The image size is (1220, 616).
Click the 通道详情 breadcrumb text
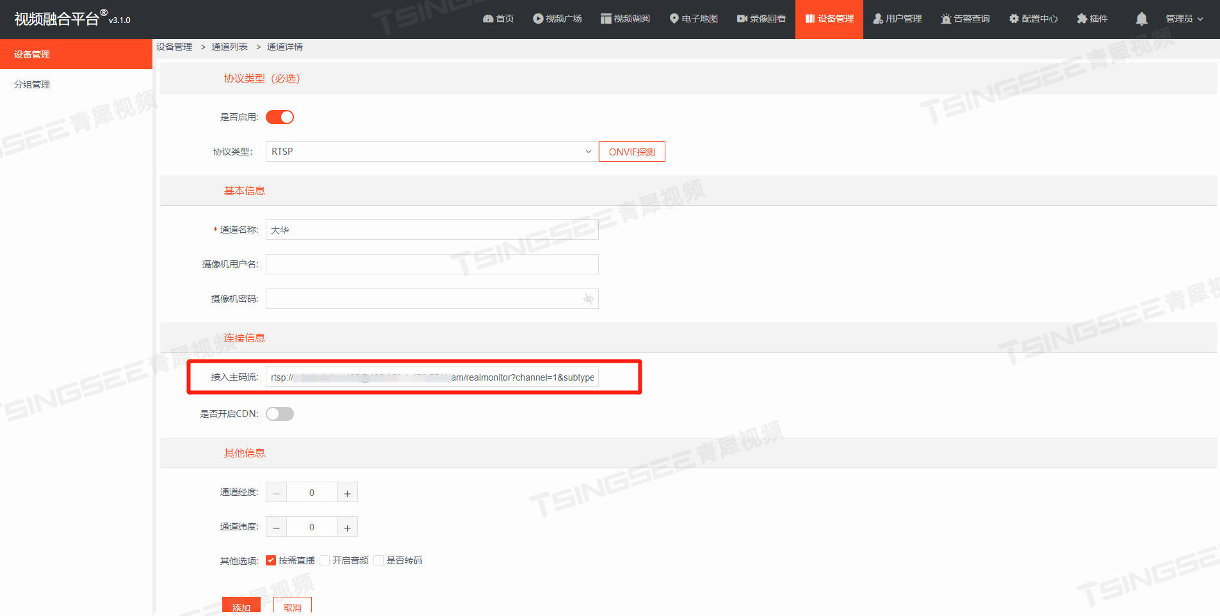pos(285,47)
